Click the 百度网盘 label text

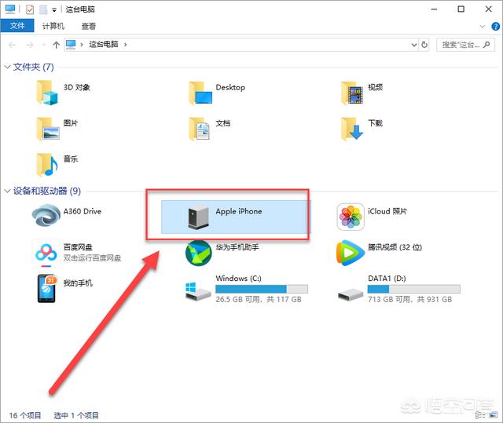point(78,247)
